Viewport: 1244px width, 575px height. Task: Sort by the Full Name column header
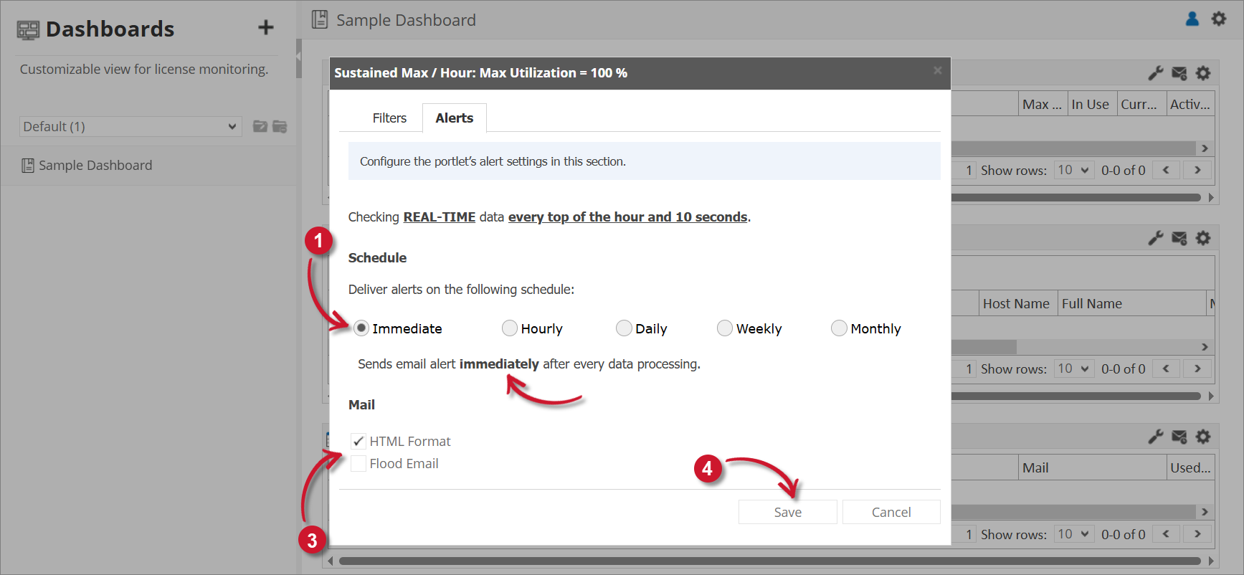[x=1131, y=303]
